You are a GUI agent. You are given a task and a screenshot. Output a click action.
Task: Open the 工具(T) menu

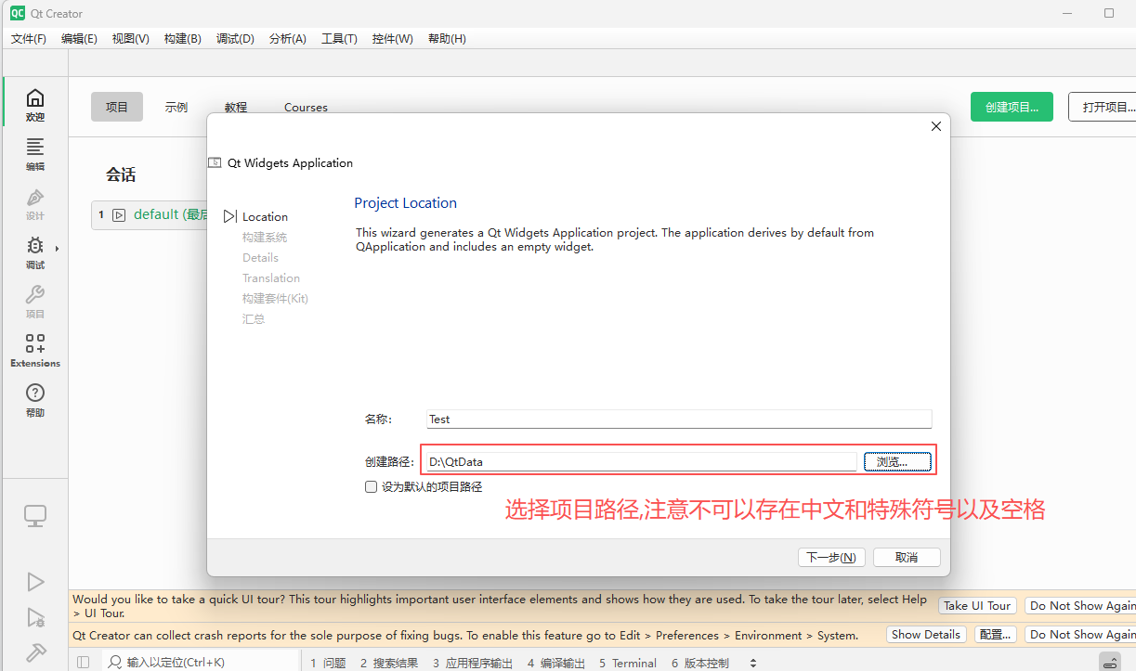[x=339, y=38]
